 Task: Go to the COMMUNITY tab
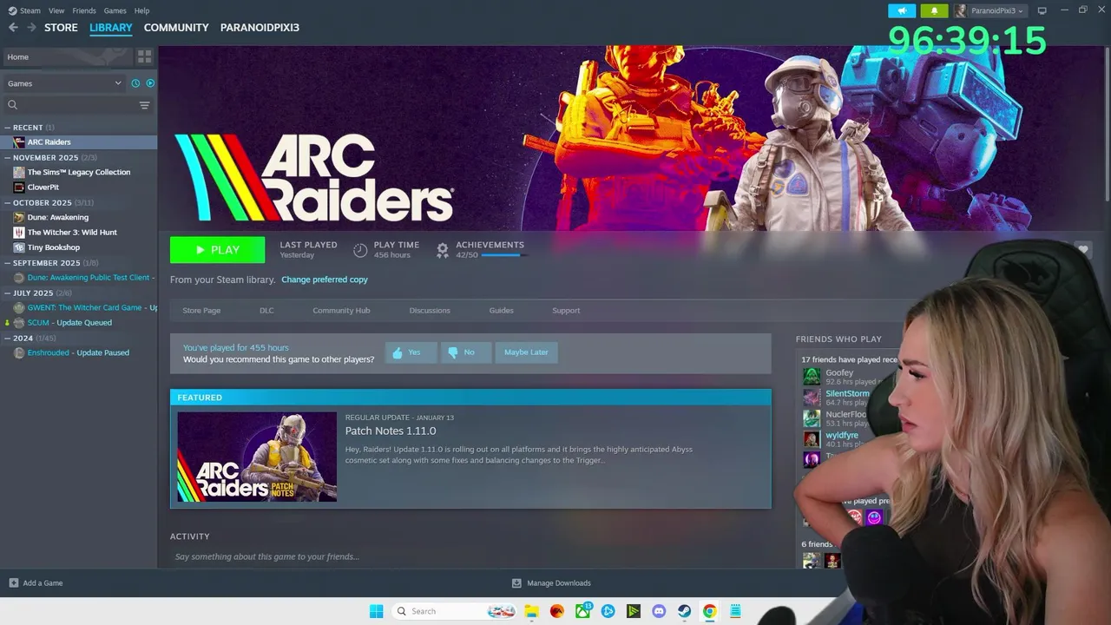point(176,28)
